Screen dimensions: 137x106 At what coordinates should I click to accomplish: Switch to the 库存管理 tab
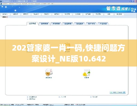pos(56,24)
